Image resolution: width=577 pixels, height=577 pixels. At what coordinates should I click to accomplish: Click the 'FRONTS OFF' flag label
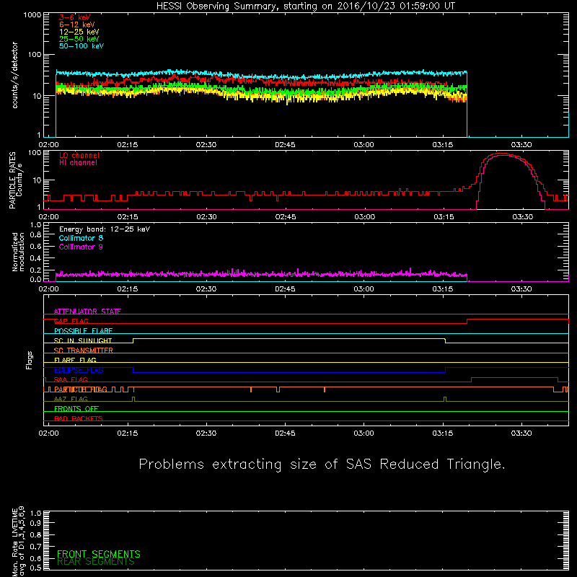pos(76,409)
